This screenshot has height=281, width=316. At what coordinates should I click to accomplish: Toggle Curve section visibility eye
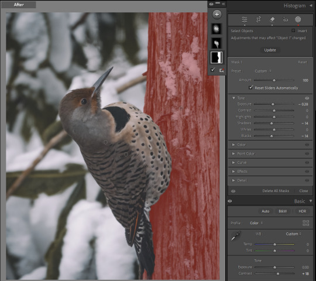coord(307,163)
